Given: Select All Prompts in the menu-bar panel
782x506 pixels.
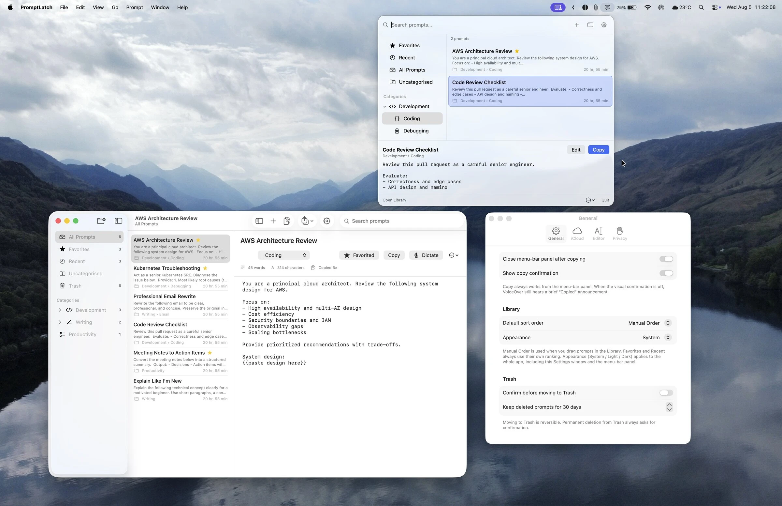Looking at the screenshot, I should (x=412, y=70).
